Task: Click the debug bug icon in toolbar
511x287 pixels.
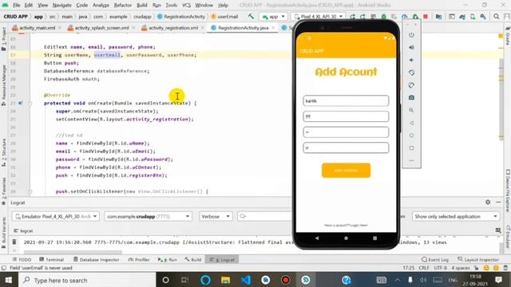Action: click(x=384, y=16)
